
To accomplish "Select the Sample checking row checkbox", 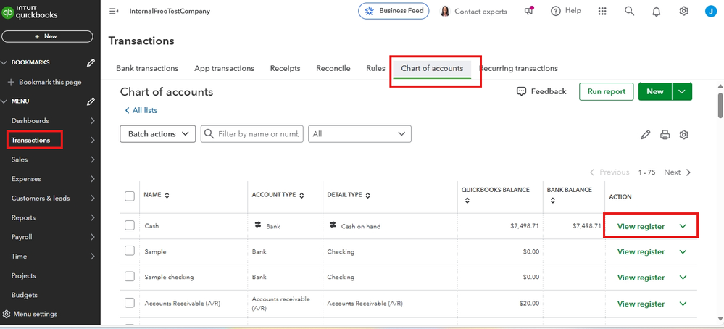I will [130, 277].
